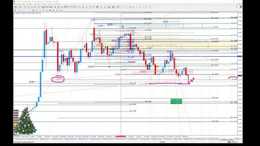Select the W1 timeframe button
260x146 pixels.
click(x=147, y=7)
